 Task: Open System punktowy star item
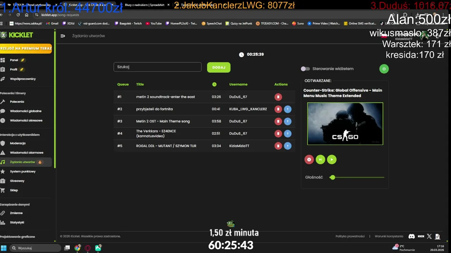(x=23, y=171)
